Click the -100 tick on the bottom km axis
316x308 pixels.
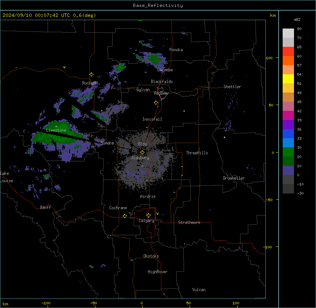tap(46, 303)
